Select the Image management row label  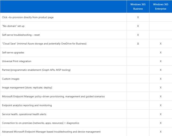[27, 88]
